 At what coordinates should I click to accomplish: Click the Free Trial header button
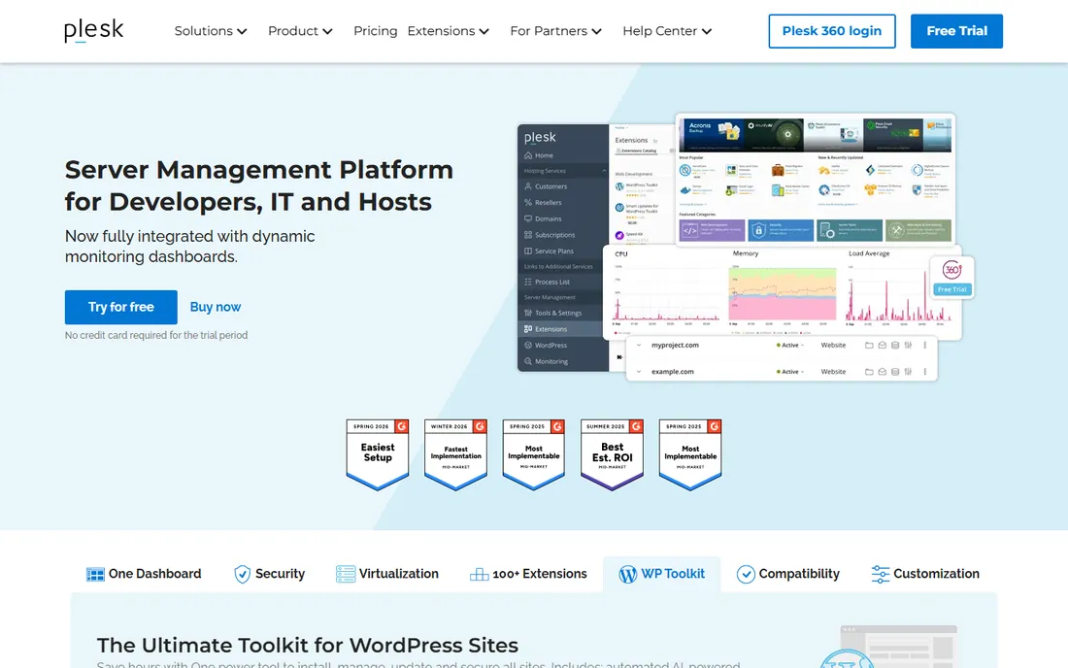click(956, 31)
